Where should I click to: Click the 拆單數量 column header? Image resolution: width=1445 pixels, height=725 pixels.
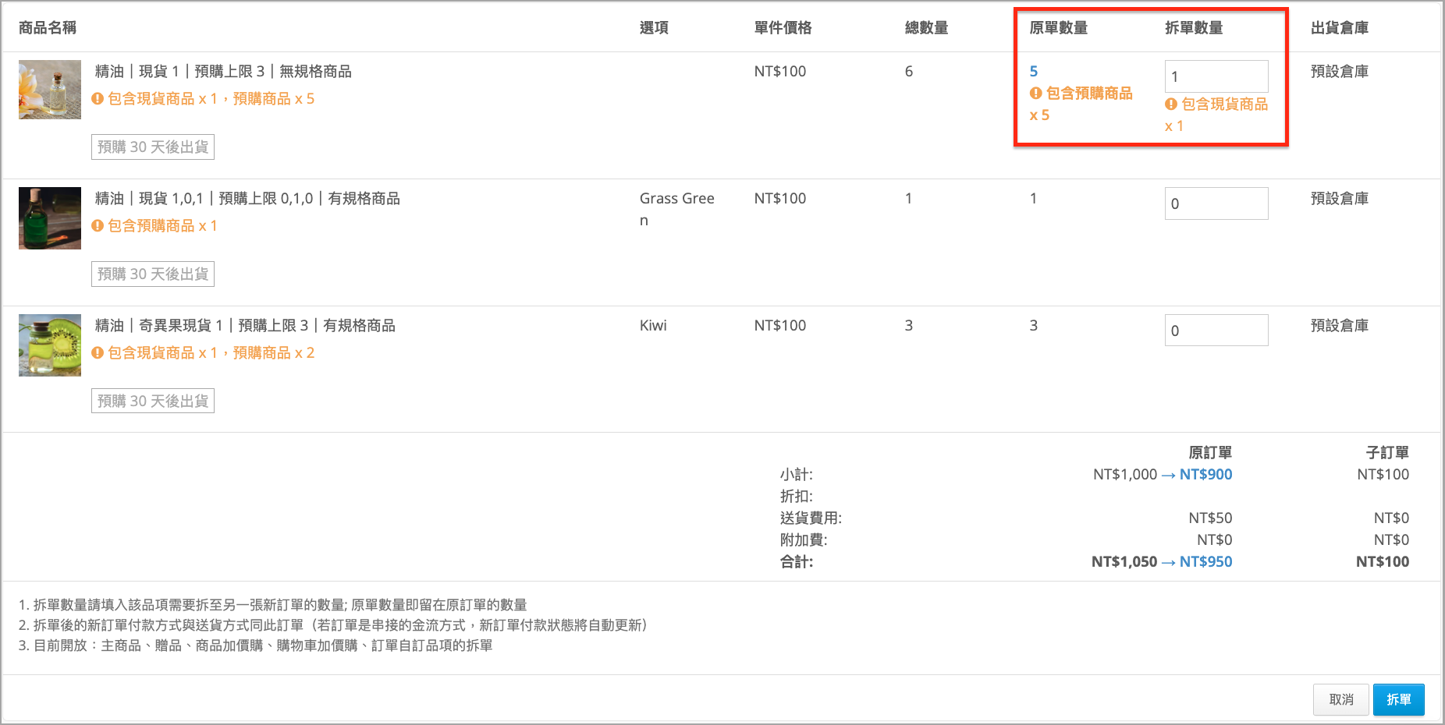[1194, 28]
